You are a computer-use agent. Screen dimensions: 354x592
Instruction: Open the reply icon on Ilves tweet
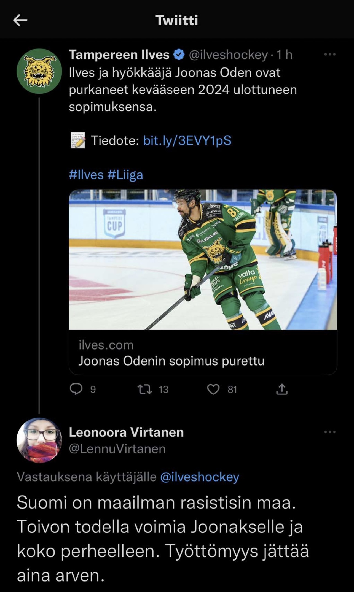76,389
